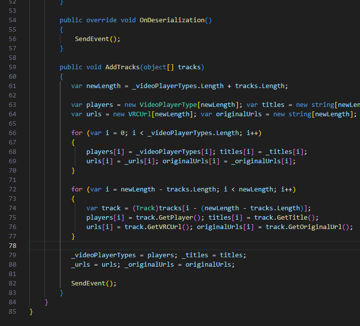Click the override keyword on line 54
The width and height of the screenshot is (360, 326).
pyautogui.click(x=101, y=20)
